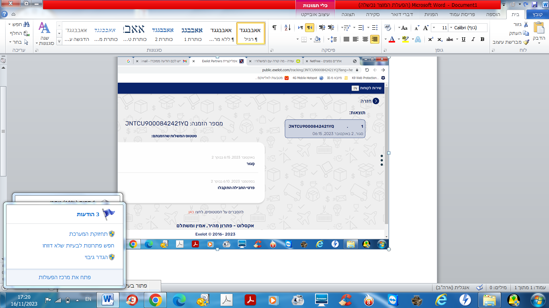Expand the styles gallery More button
549x308 pixels.
pos(59,41)
